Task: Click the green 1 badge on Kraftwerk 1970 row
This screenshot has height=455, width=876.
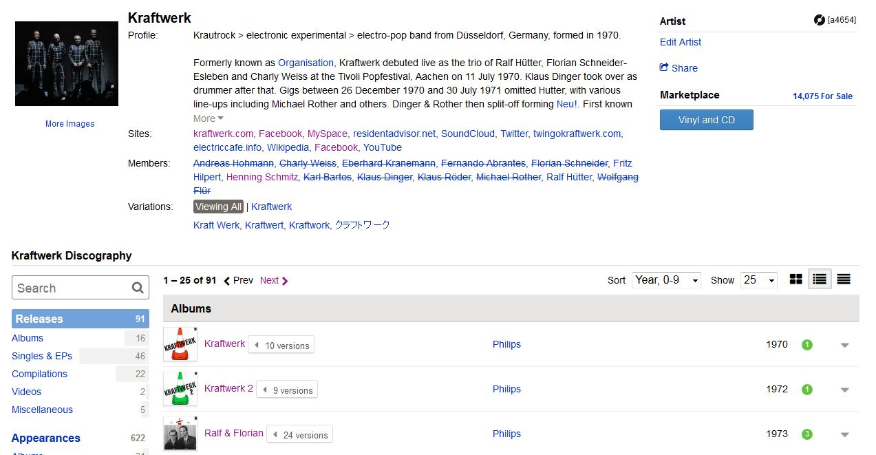Action: 807,345
